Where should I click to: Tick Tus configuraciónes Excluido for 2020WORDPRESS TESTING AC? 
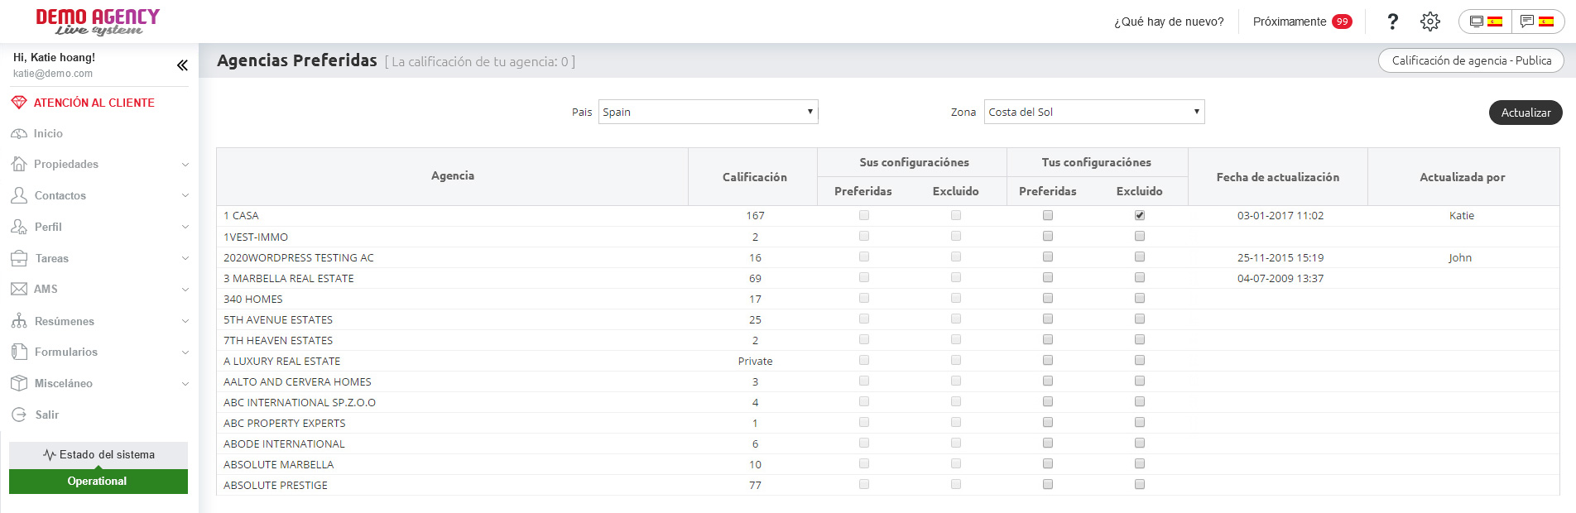(x=1140, y=256)
